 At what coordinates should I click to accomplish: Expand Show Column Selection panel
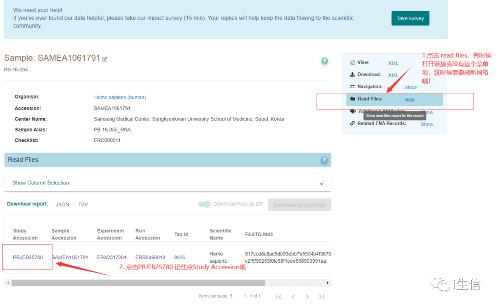click(41, 183)
